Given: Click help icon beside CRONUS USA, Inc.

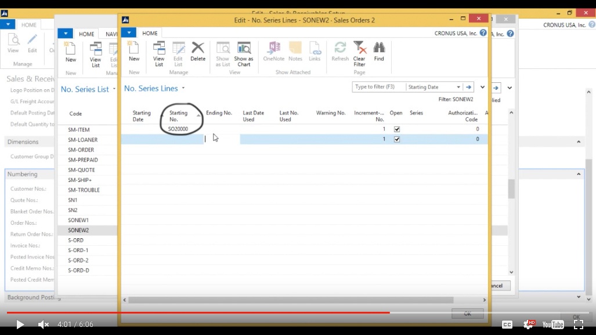Looking at the screenshot, I should coord(483,33).
